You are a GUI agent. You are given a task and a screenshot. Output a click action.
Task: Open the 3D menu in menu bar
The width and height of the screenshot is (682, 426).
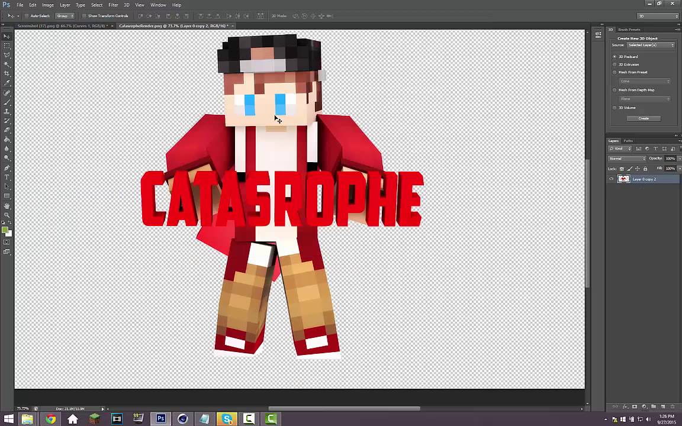[x=127, y=5]
